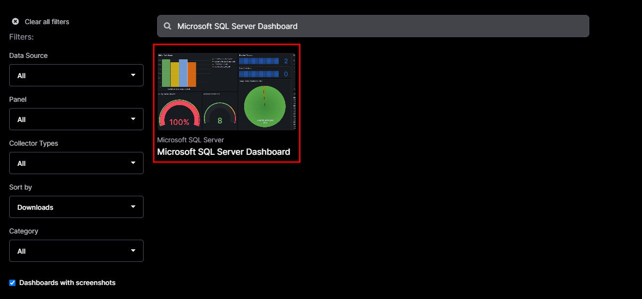Image resolution: width=642 pixels, height=299 pixels.
Task: Click the 'Category' label
Action: pyautogui.click(x=24, y=231)
